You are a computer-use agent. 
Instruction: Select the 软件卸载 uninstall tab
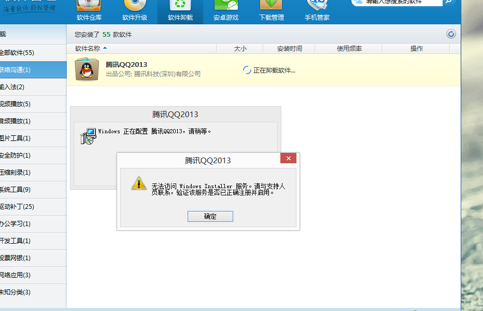pos(180,12)
